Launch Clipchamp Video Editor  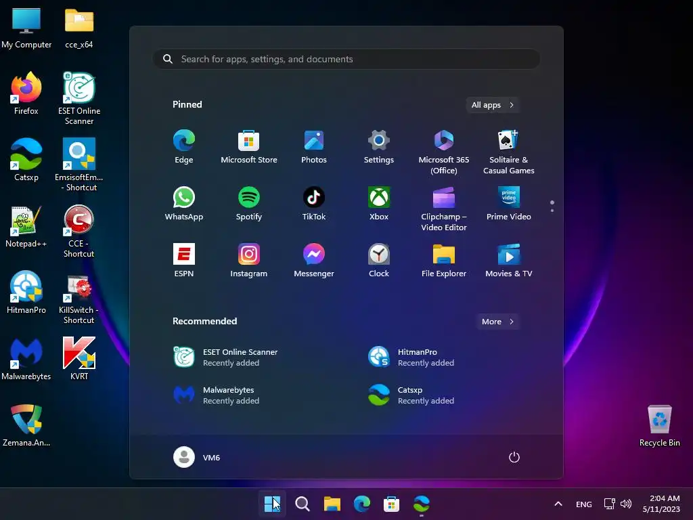(x=444, y=209)
